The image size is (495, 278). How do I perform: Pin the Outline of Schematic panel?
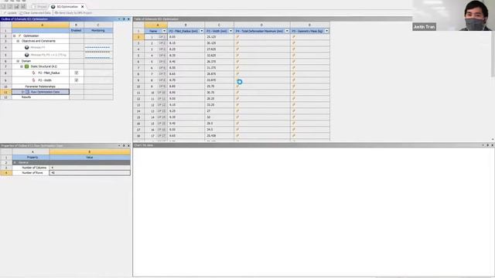point(124,19)
